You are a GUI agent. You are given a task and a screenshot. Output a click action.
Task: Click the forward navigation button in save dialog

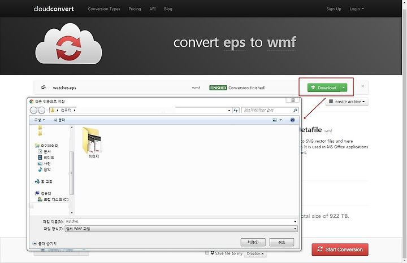(41, 110)
